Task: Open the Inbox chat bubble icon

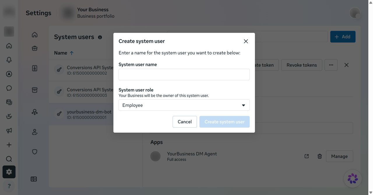Action: 9,88
